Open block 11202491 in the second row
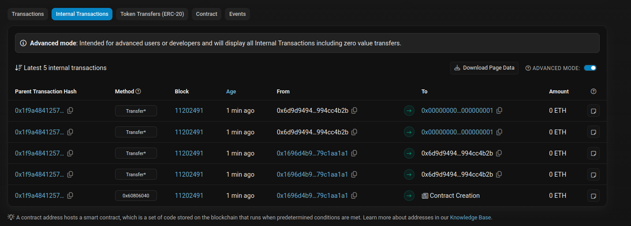The width and height of the screenshot is (631, 226). point(189,132)
